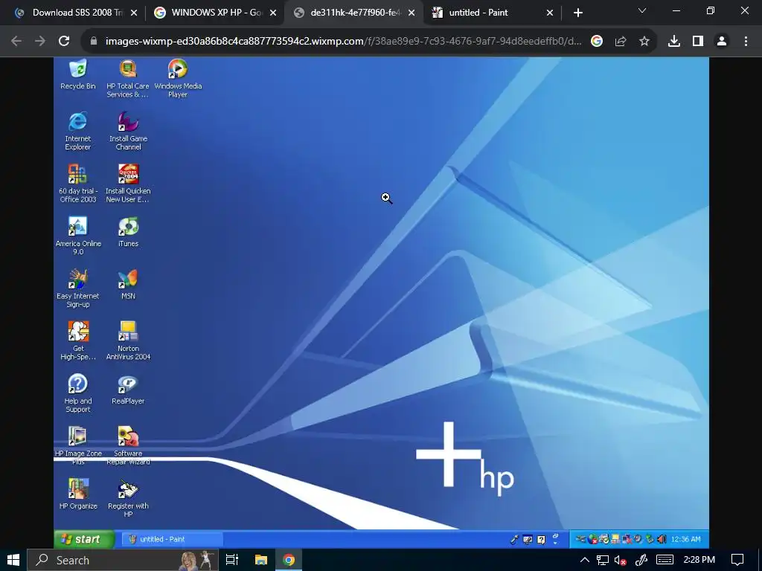Switch to WINDOWS XP HP Google tab

(215, 13)
